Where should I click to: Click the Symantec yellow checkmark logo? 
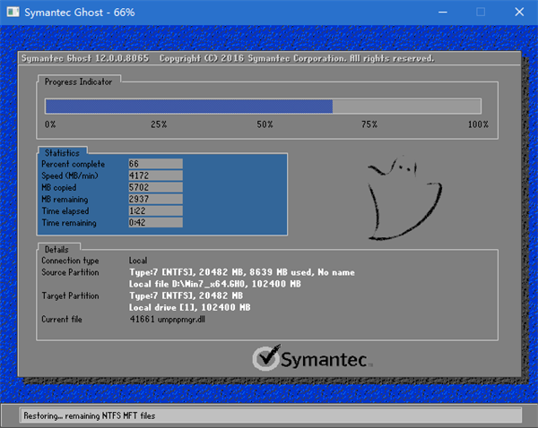(266, 359)
